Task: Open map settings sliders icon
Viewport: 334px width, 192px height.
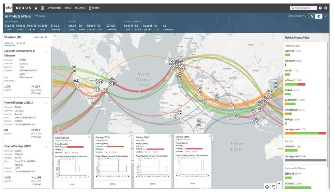Action: pyautogui.click(x=273, y=186)
